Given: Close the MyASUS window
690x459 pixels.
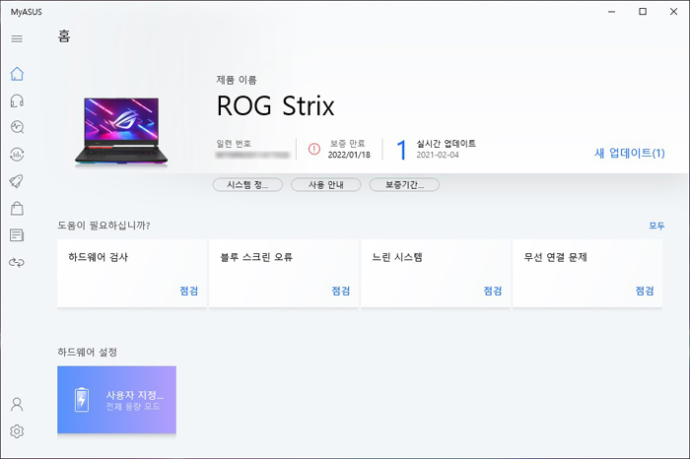Looking at the screenshot, I should 673,12.
